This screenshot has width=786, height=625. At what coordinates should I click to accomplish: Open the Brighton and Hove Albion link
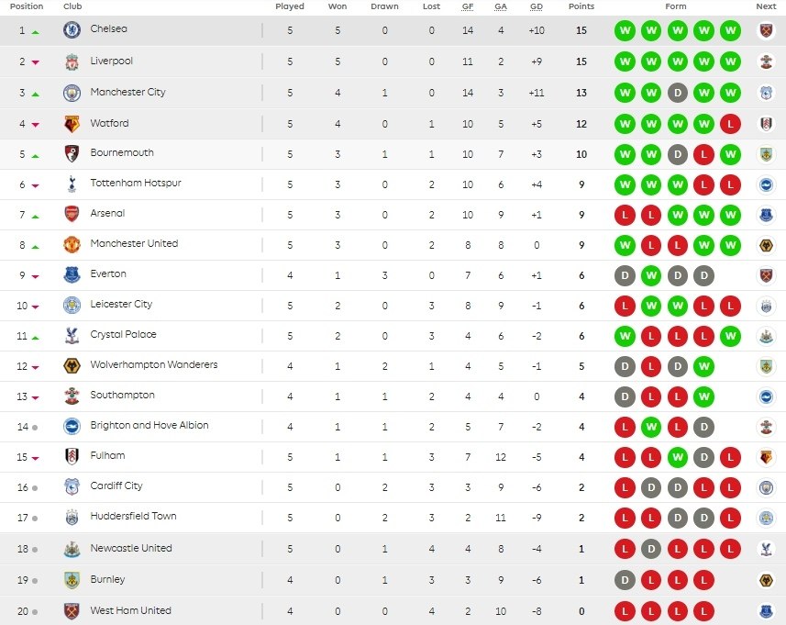point(149,425)
